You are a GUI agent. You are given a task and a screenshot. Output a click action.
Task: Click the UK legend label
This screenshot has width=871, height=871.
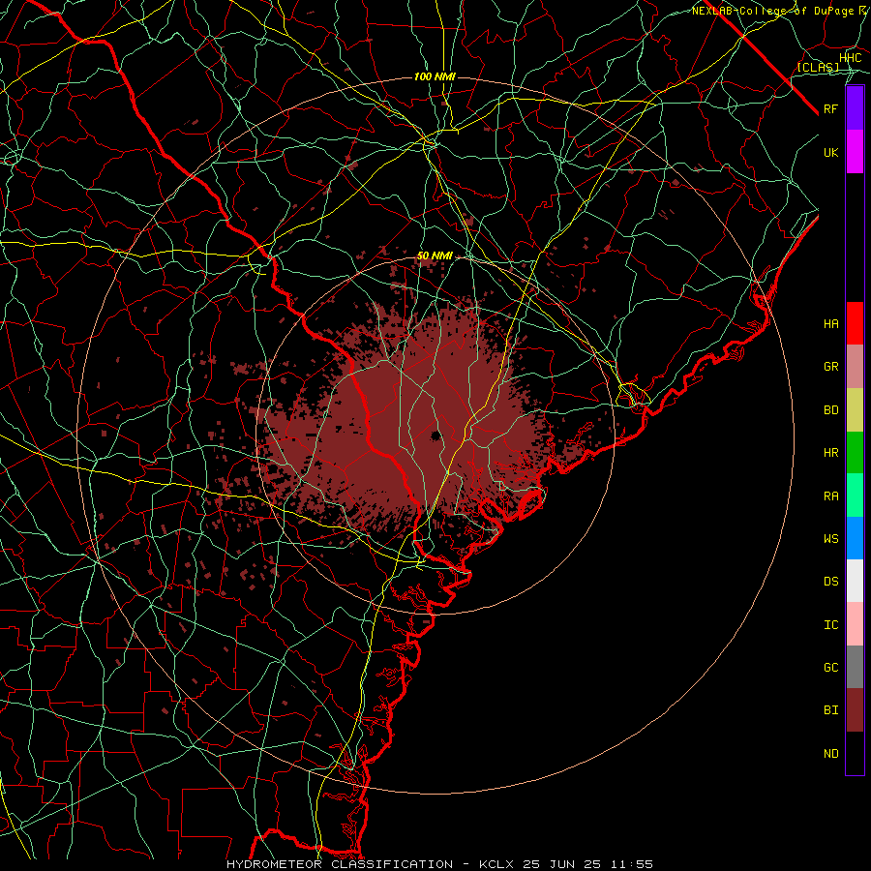coord(830,152)
